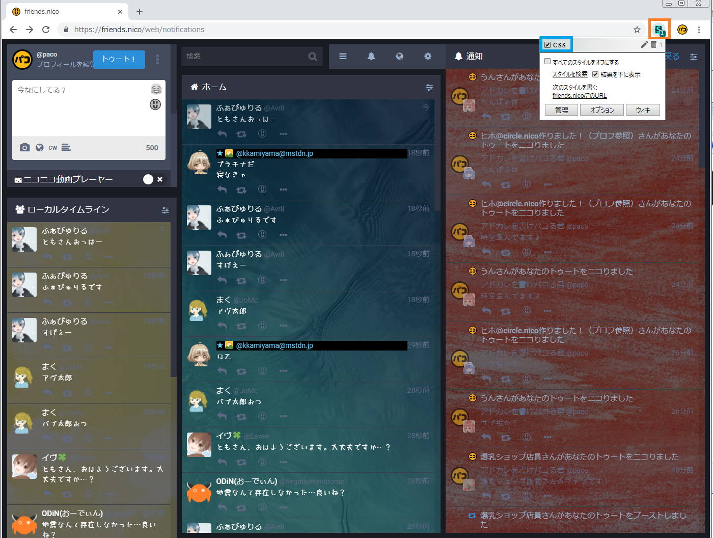Open more menu for home post 'プラチナだ'

pos(283,190)
